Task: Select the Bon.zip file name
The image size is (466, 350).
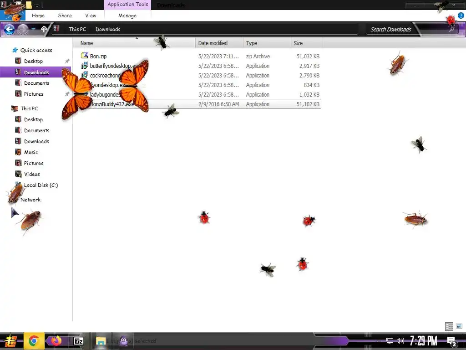Action: [x=98, y=56]
